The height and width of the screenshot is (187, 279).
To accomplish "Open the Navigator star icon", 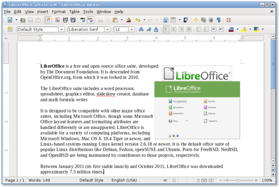I will tap(196, 20).
